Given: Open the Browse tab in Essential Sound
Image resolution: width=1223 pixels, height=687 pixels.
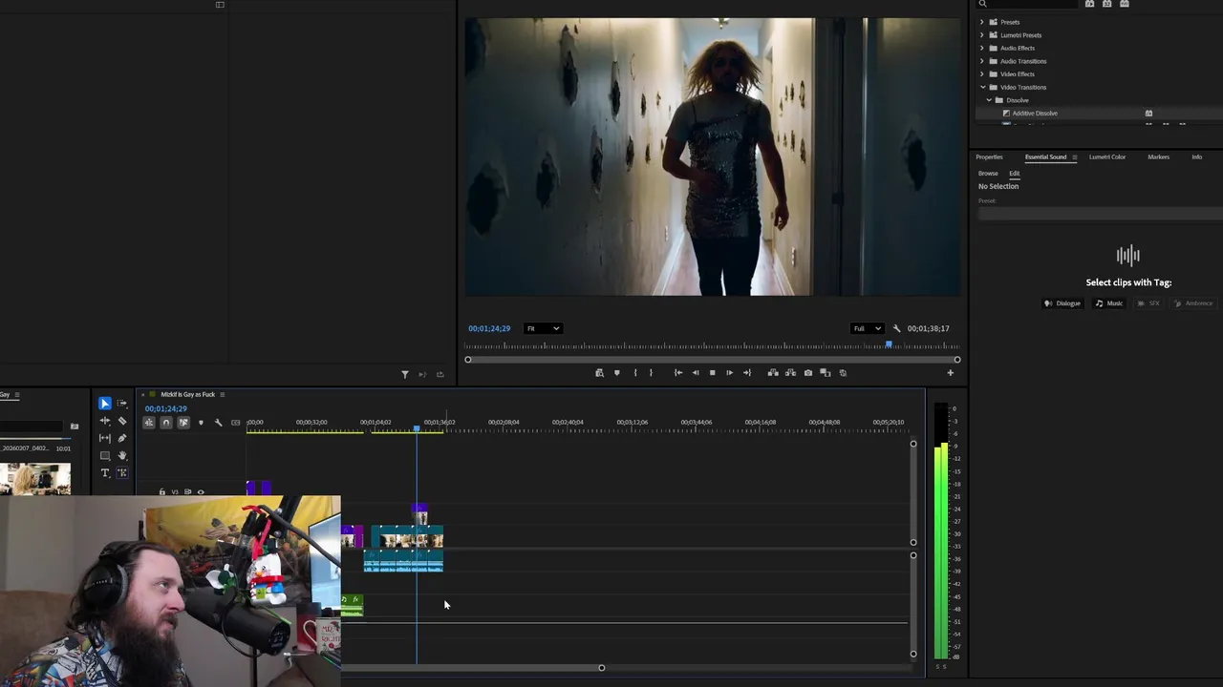Looking at the screenshot, I should [988, 174].
